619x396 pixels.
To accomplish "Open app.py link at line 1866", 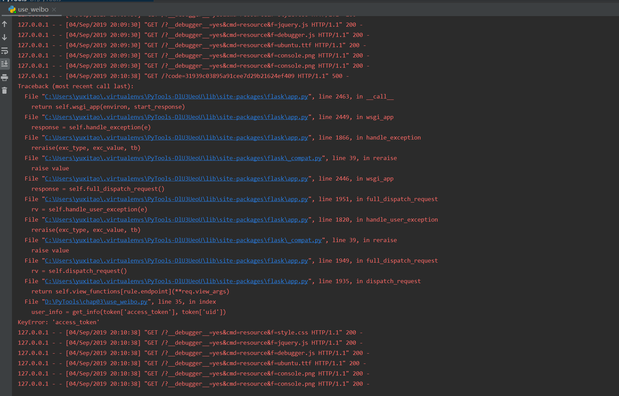I will tap(176, 138).
